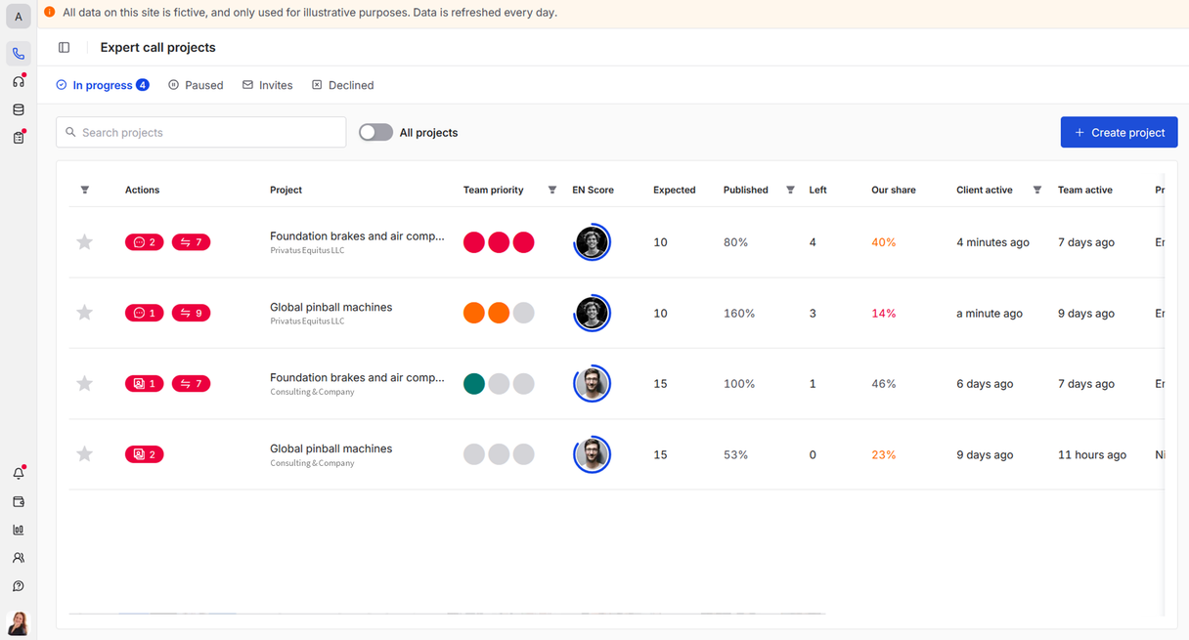Open the Client active column filter

pos(1037,191)
